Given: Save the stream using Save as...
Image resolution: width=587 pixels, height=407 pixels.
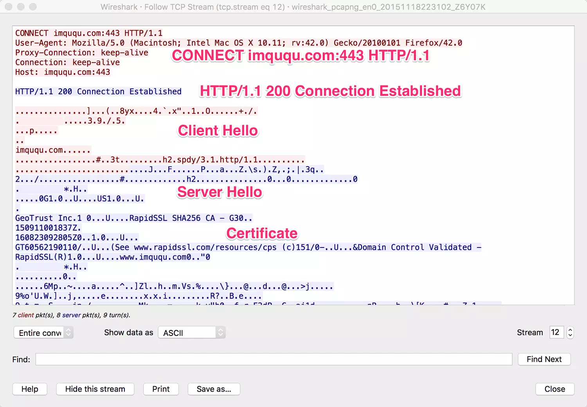Looking at the screenshot, I should (214, 389).
